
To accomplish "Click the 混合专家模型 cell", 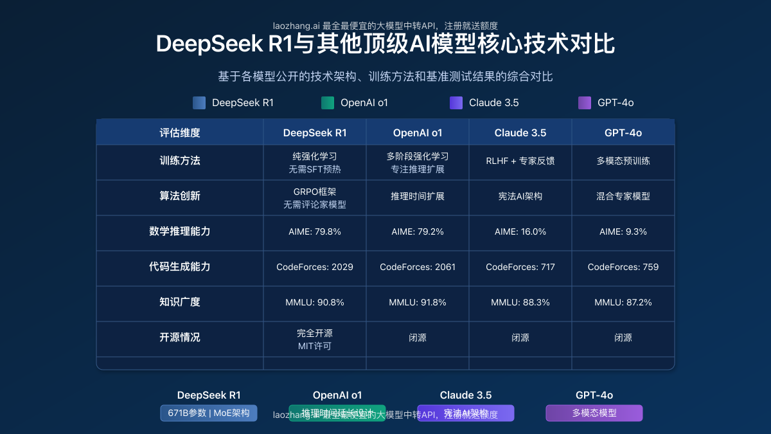I will [623, 196].
